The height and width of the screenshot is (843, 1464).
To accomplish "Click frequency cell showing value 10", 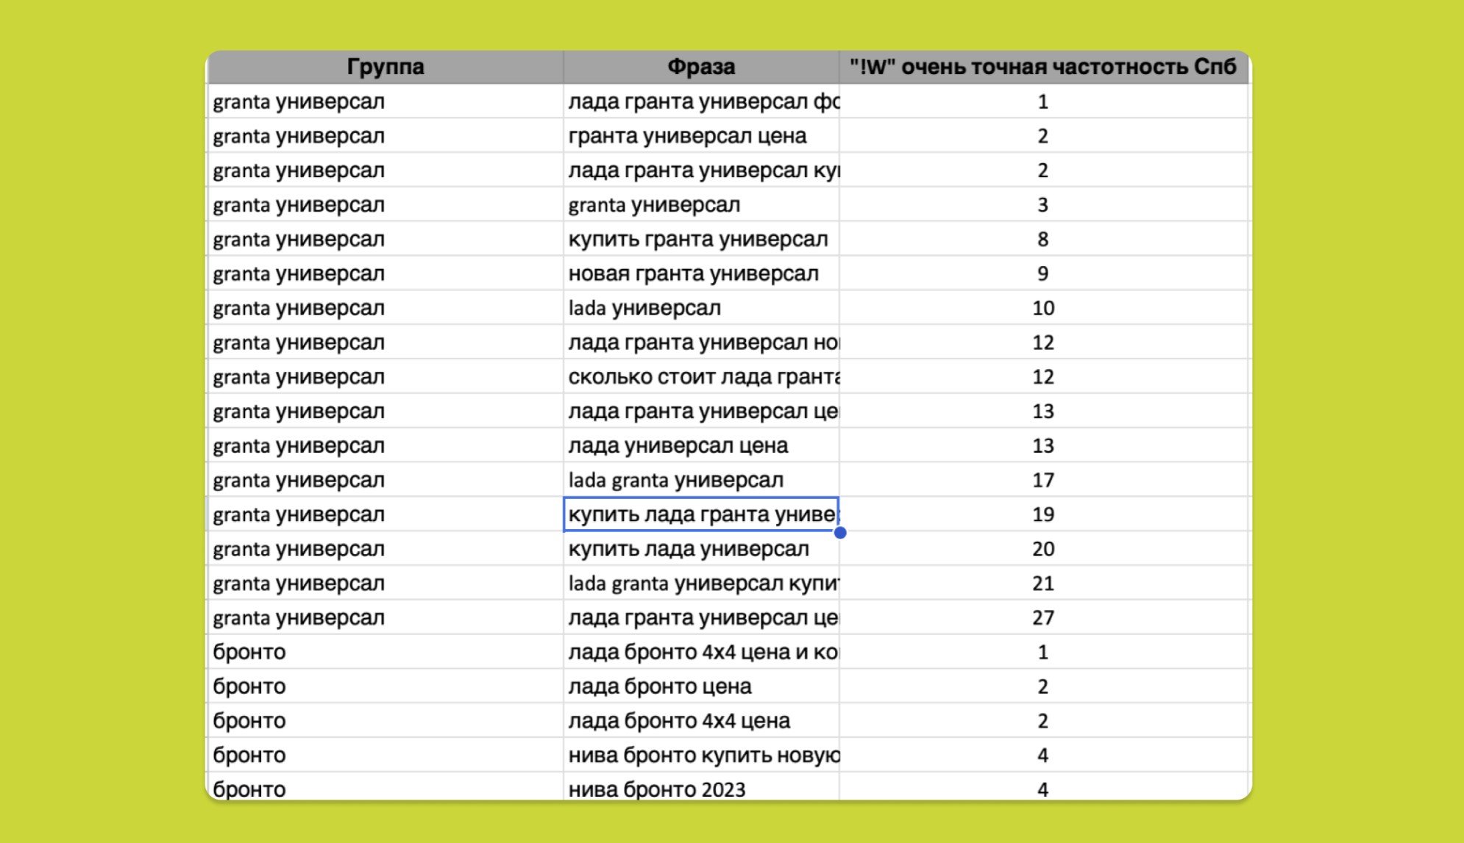I will tap(1042, 308).
